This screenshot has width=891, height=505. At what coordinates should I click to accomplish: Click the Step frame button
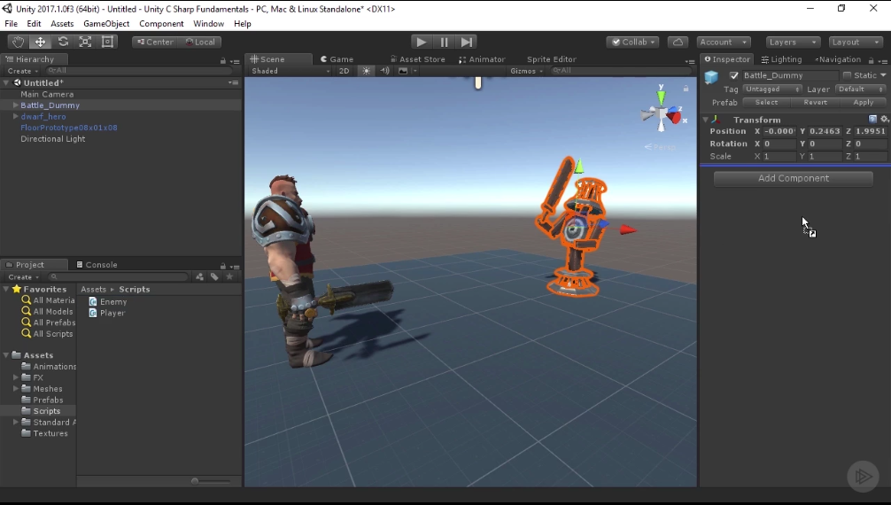click(466, 43)
